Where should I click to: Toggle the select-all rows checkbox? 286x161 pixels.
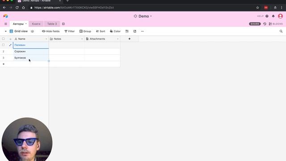point(3,39)
